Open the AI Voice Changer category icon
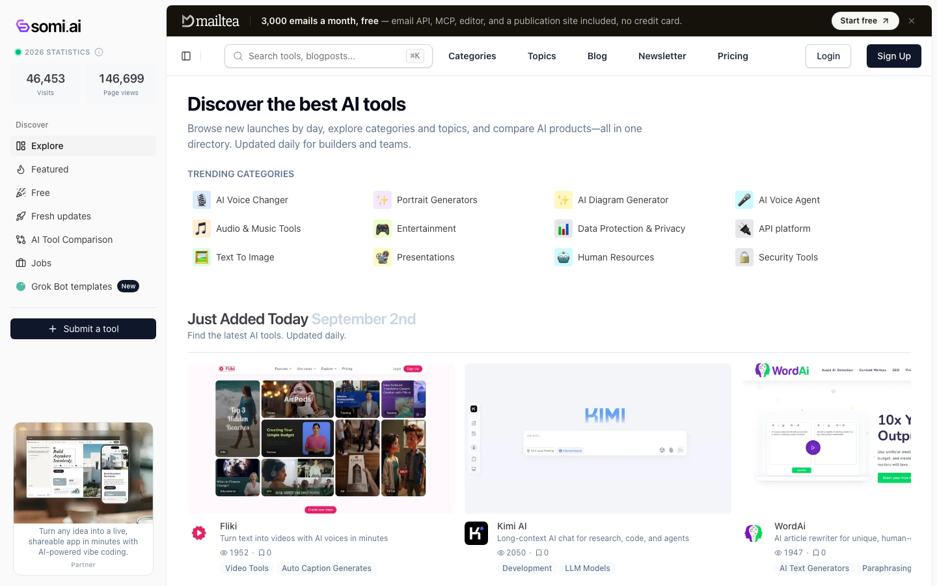 [x=202, y=200]
